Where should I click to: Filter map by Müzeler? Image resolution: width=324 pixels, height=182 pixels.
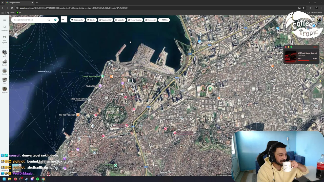[x=120, y=20]
